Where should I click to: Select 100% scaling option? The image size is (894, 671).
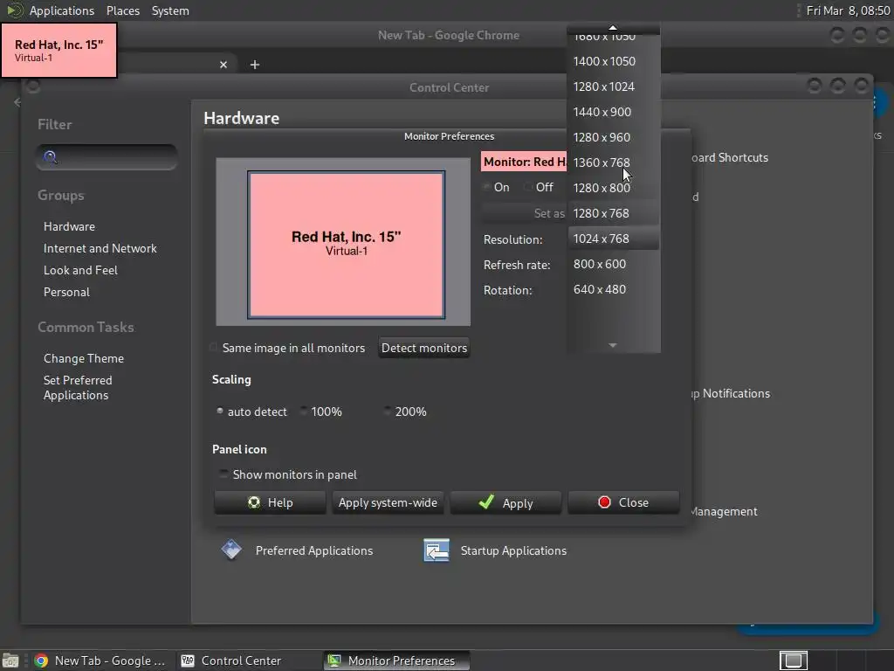coord(321,412)
